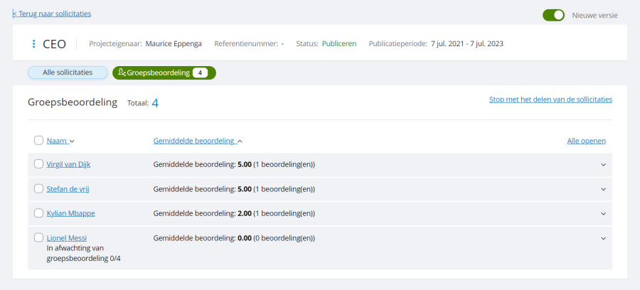
Task: Click the 2.00 average rating of Kylian Mbappe
Action: [x=245, y=214]
